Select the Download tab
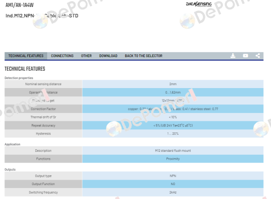Viewport: 271px width, 199px height. (108, 56)
